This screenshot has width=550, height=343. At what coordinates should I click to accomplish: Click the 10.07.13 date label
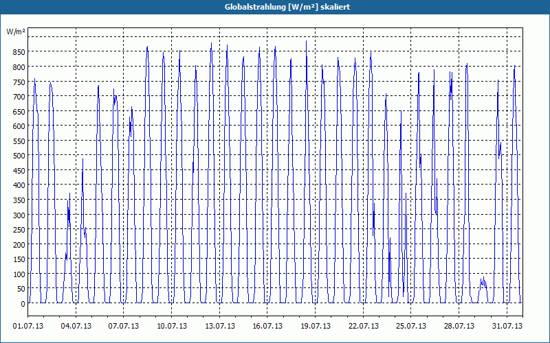click(171, 327)
